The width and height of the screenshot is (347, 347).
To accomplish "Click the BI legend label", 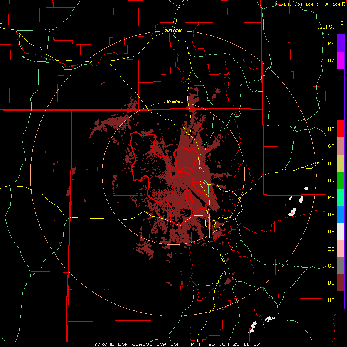I will (x=331, y=283).
